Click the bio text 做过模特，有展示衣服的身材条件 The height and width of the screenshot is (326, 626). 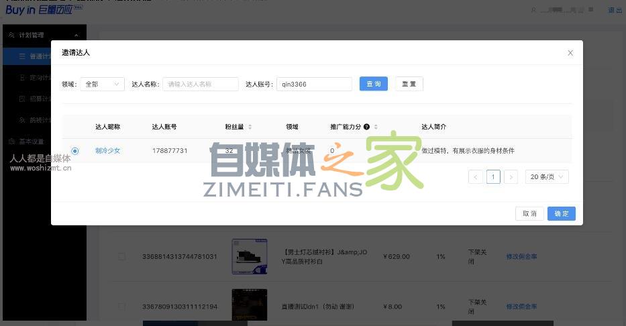(x=468, y=151)
